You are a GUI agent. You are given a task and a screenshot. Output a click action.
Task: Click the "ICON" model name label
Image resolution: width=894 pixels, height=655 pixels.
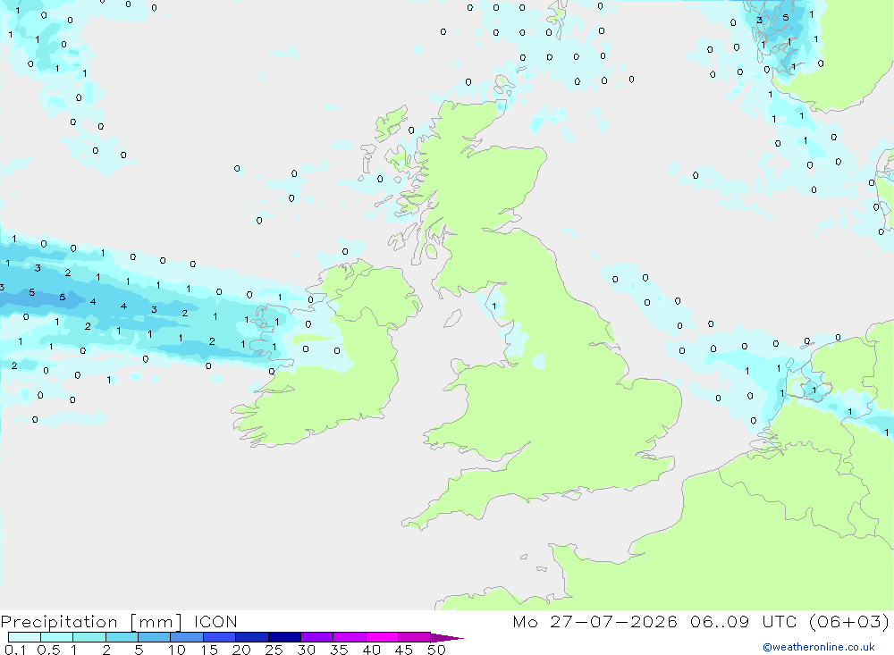[215, 621]
